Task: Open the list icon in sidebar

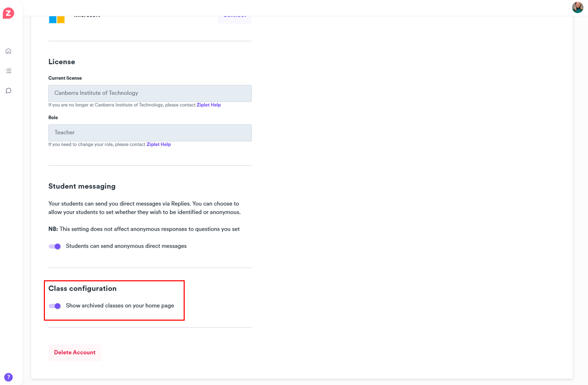Action: (x=9, y=71)
